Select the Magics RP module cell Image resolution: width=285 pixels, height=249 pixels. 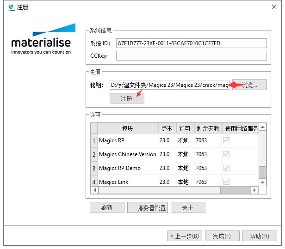[x=128, y=140]
